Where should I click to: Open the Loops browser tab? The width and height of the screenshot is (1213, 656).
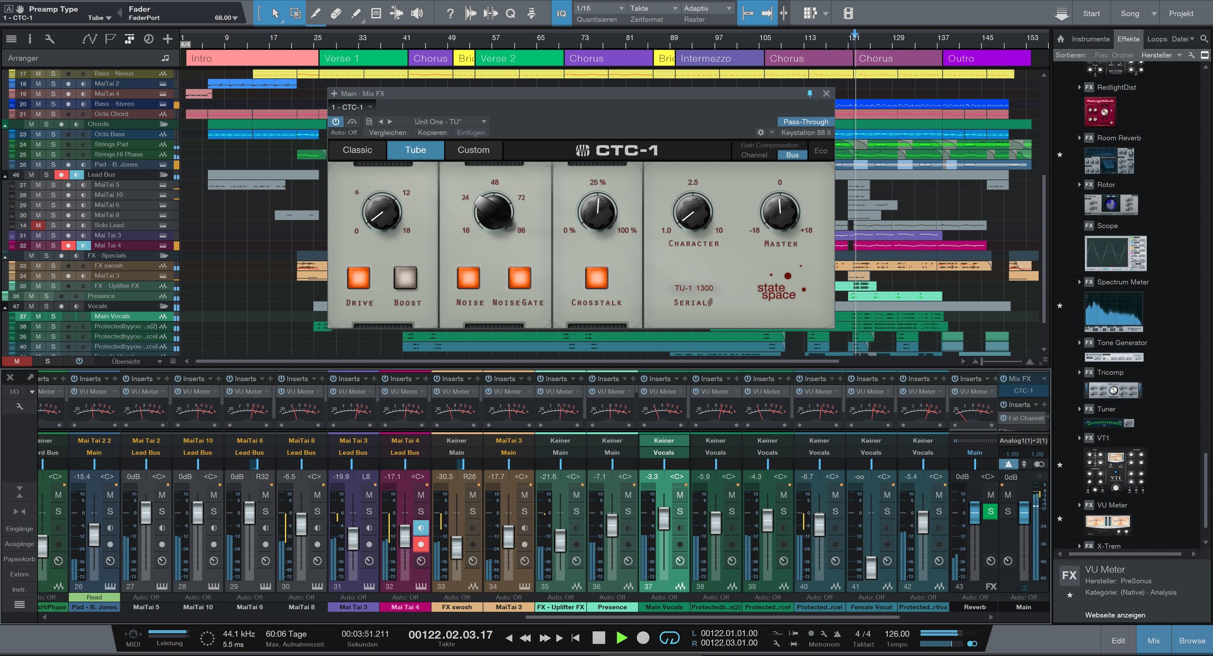click(x=1157, y=39)
